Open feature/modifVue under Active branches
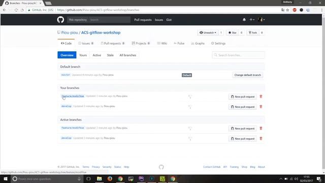 (x=73, y=128)
